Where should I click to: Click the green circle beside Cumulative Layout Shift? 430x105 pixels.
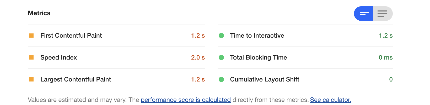(x=221, y=79)
